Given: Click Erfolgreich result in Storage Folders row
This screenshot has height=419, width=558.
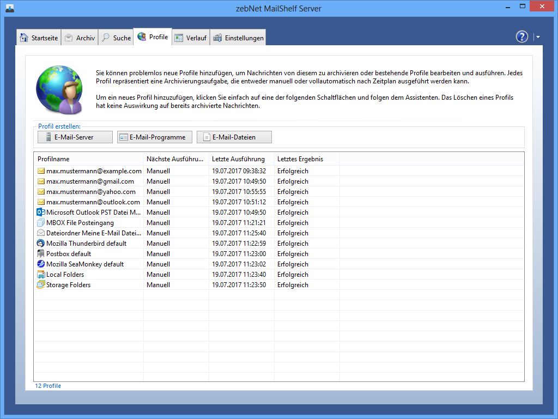Looking at the screenshot, I should [293, 284].
